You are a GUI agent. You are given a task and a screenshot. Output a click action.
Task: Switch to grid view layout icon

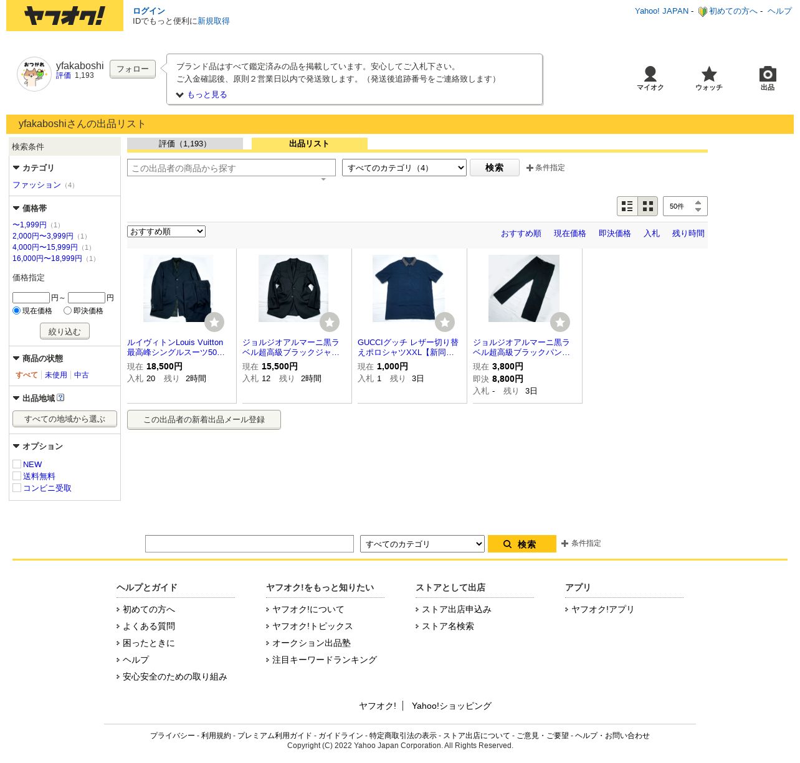coord(648,206)
